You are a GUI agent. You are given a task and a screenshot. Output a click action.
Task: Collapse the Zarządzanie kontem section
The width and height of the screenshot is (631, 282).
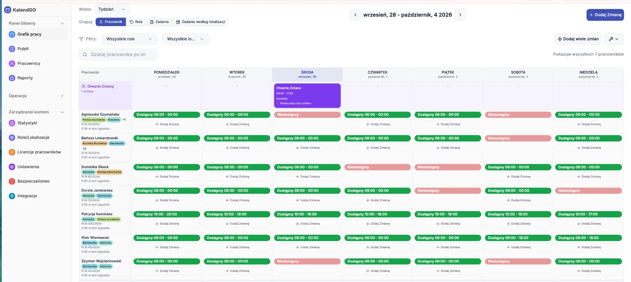[x=62, y=112]
